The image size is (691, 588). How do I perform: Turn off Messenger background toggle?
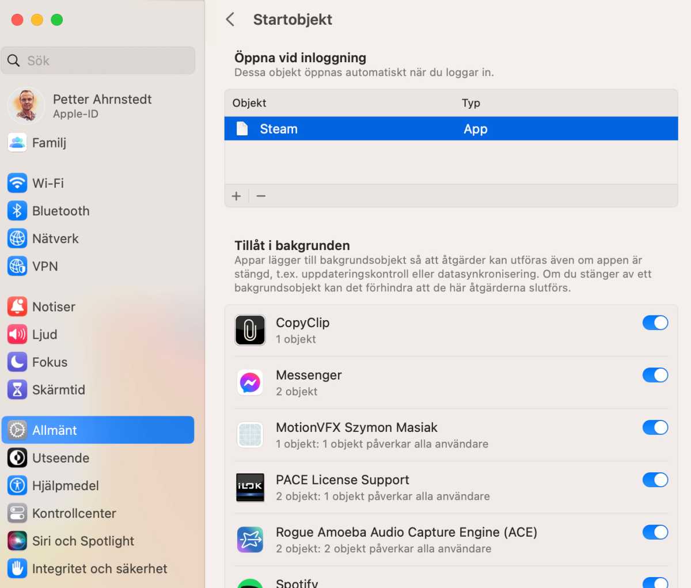[x=655, y=375]
